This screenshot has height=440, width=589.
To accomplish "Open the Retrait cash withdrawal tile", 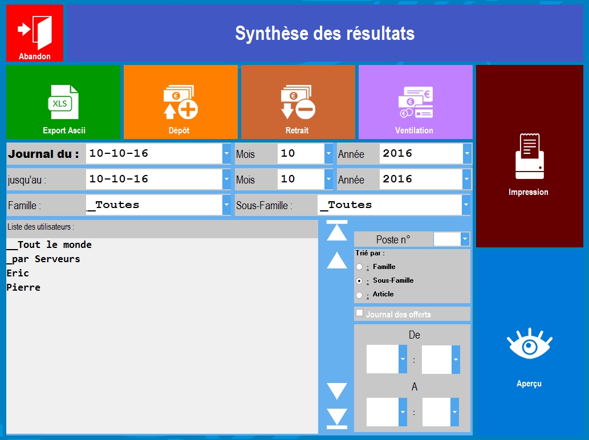I will click(298, 102).
